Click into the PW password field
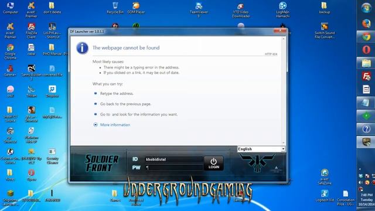This screenshot has width=375, height=211. click(x=174, y=168)
